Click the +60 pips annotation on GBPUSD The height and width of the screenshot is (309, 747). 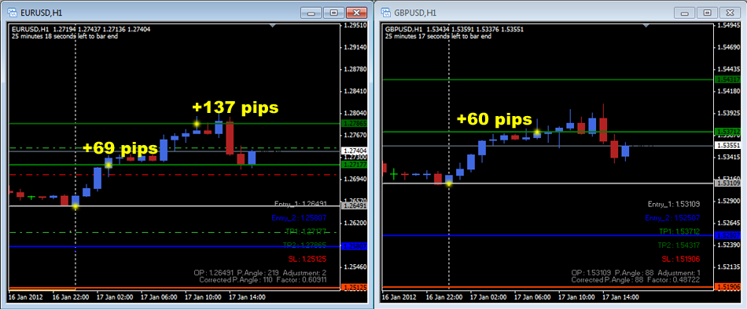494,119
